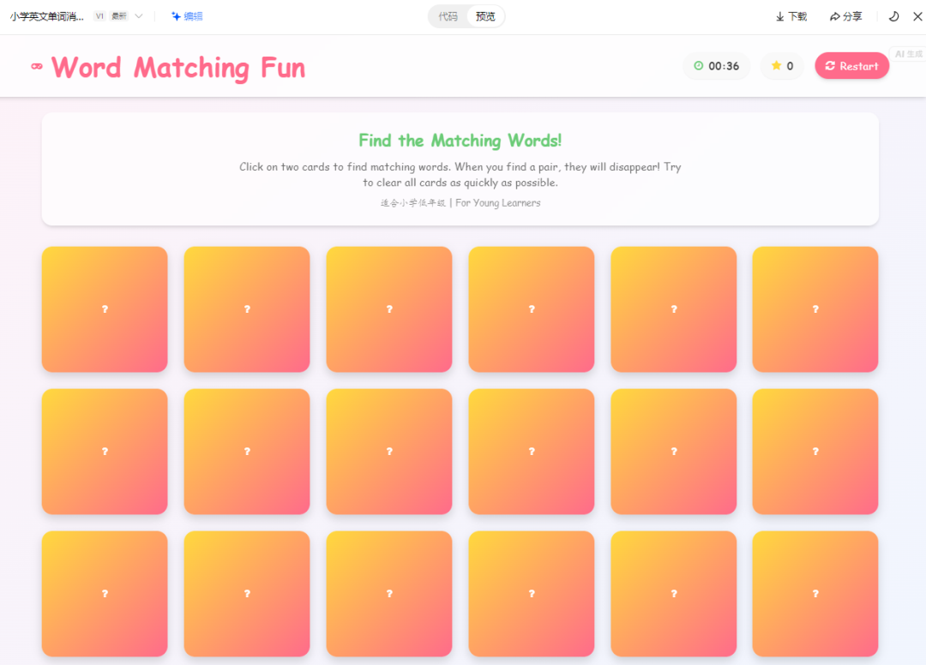Image resolution: width=926 pixels, height=665 pixels.
Task: Flip the third card in second row
Action: tap(389, 452)
